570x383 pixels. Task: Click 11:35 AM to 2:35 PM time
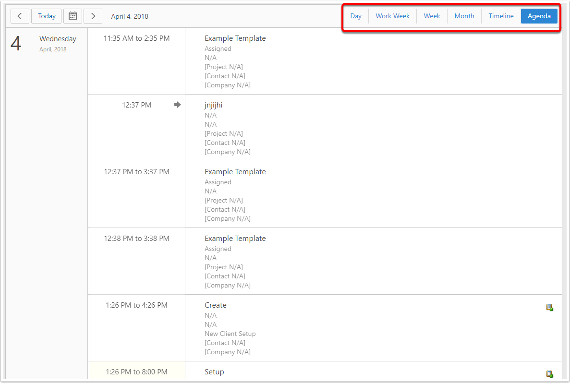coord(137,38)
